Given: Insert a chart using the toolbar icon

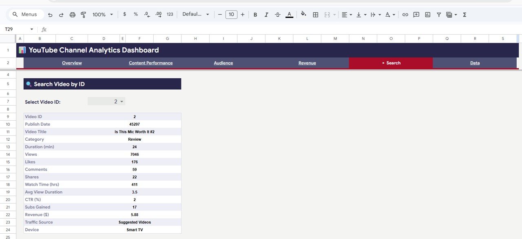Looking at the screenshot, I should point(427,15).
